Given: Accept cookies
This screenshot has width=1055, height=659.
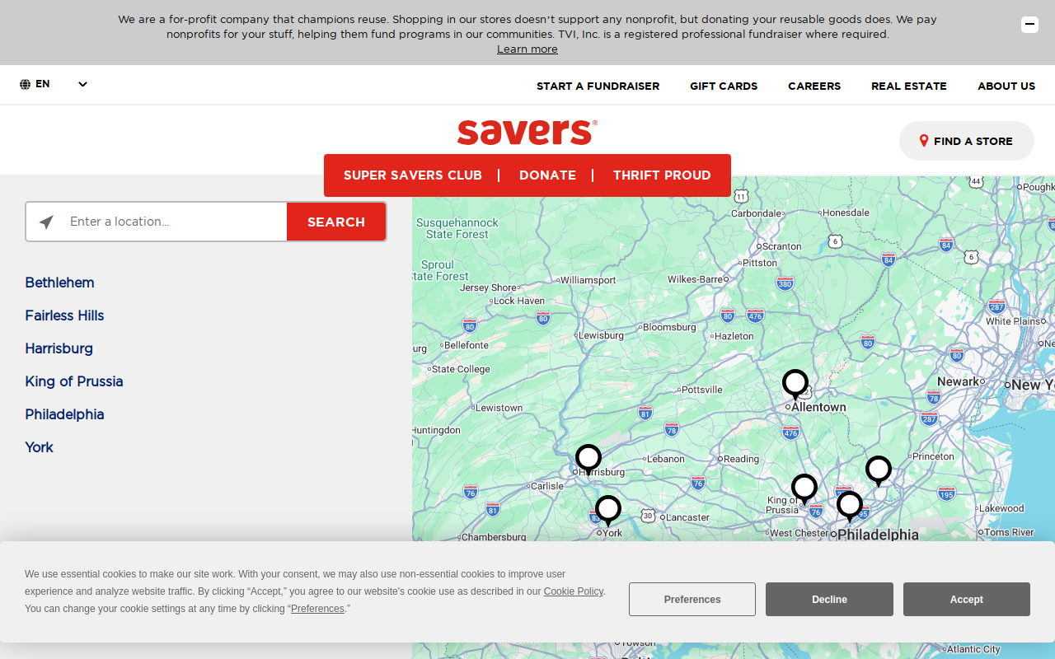Looking at the screenshot, I should (x=967, y=600).
